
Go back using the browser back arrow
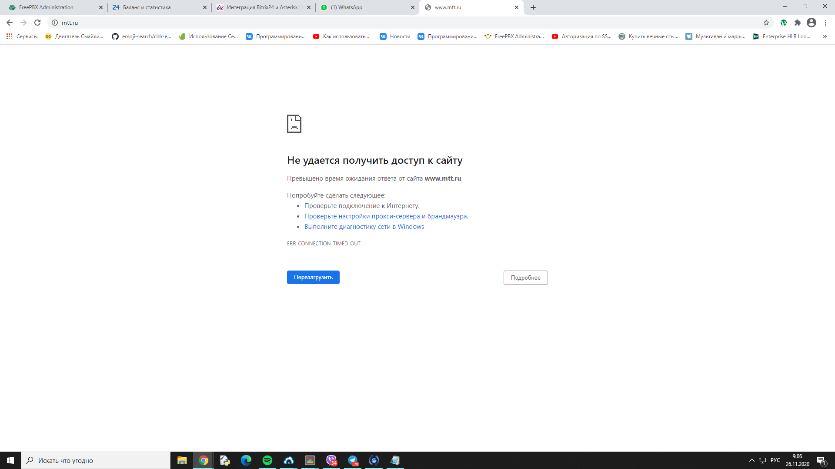(10, 23)
